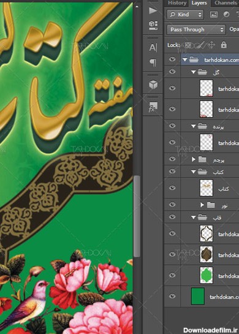Image resolution: width=239 pixels, height=334 pixels.
Task: Hide the tarhdokan.com group layer
Action: tap(172, 59)
